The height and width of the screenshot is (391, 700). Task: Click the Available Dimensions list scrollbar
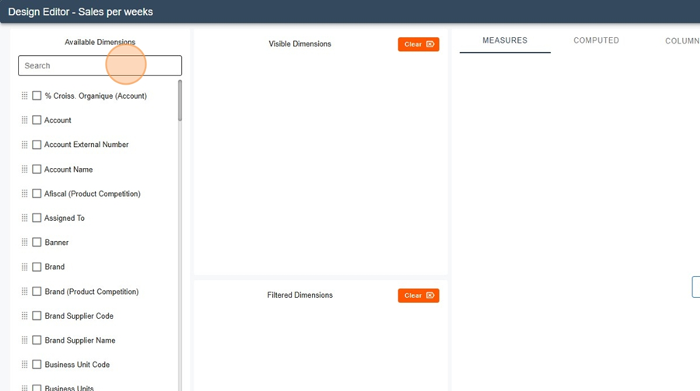[180, 100]
